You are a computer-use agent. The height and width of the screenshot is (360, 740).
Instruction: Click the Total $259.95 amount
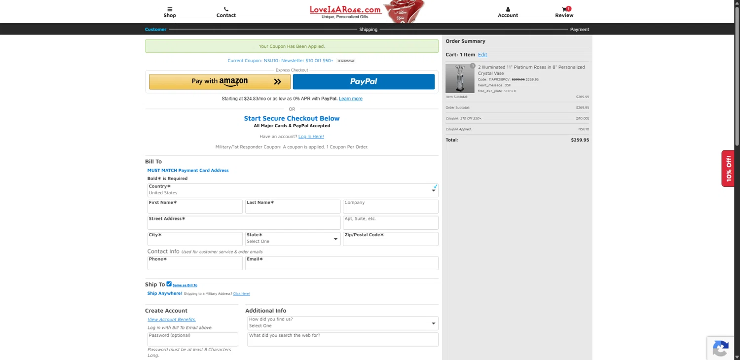pyautogui.click(x=580, y=140)
